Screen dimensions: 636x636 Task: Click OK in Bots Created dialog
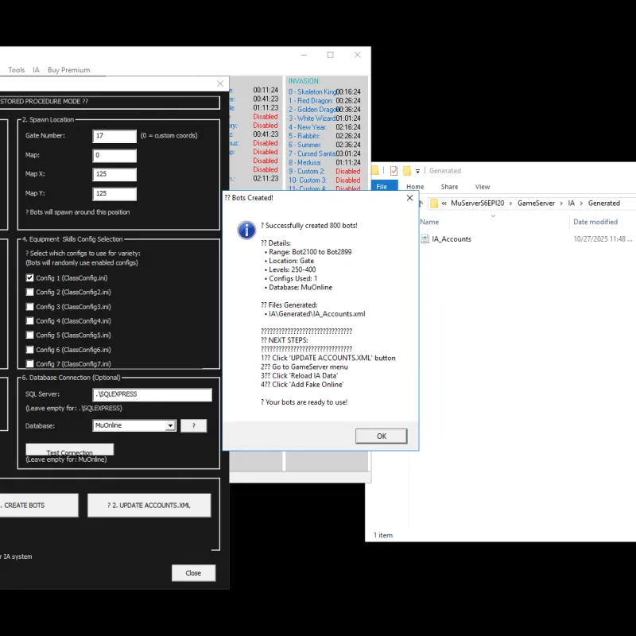pos(381,436)
